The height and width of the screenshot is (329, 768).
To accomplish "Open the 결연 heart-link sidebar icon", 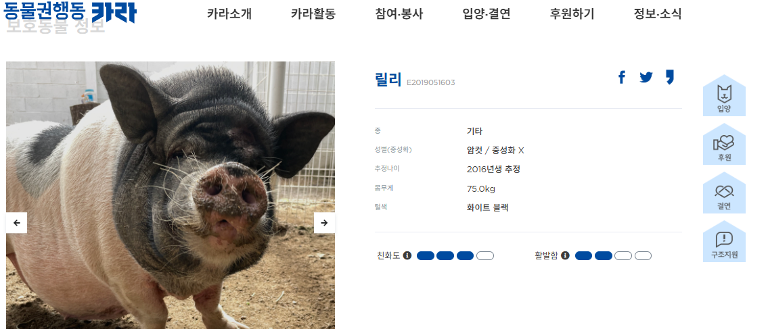I will pos(724,193).
